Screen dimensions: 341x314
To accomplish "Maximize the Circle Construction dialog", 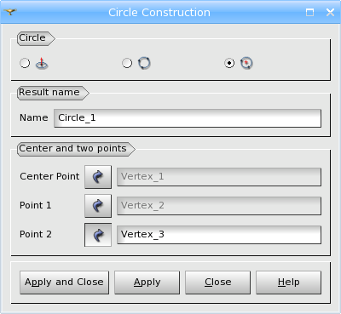I will (x=309, y=12).
